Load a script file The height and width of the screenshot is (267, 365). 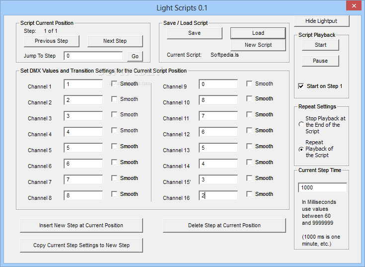pos(258,33)
